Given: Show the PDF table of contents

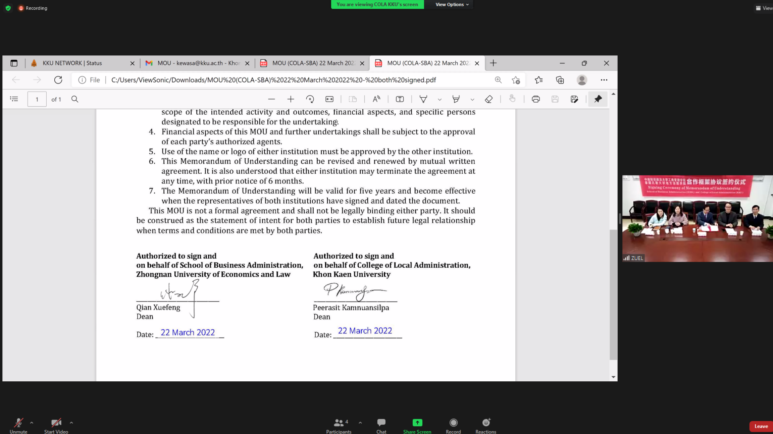Looking at the screenshot, I should click(14, 99).
